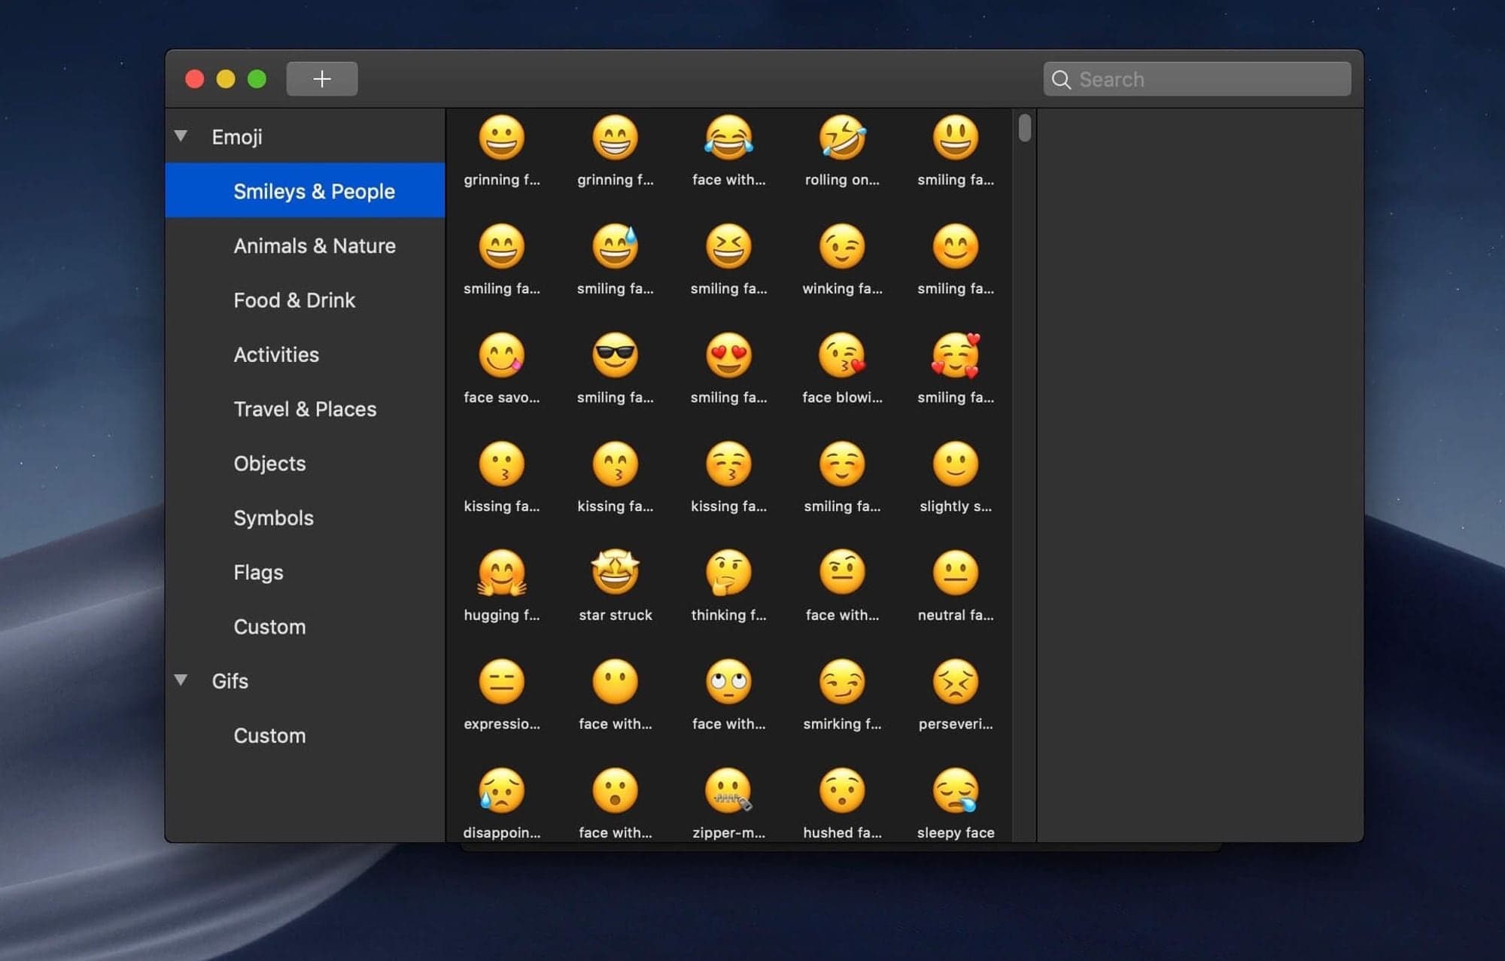Viewport: 1505px width, 961px height.
Task: Select the face savoring food emoji
Action: click(x=502, y=355)
